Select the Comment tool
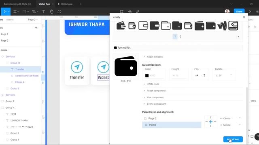The height and width of the screenshot is (145, 259). point(59,12)
